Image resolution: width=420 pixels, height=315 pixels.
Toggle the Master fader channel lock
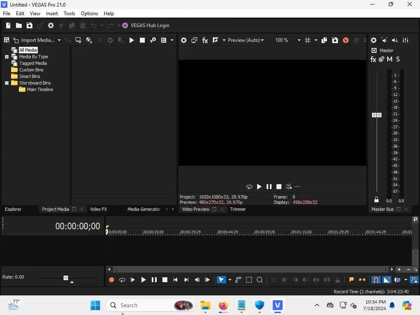point(377,200)
